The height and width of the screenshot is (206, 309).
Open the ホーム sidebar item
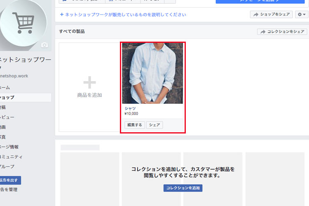[5, 87]
